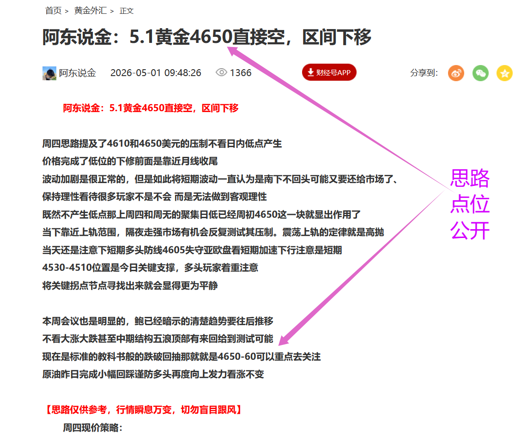The height and width of the screenshot is (434, 521).
Task: Click line mentioning 短期多头防线4605
Action: click(192, 250)
